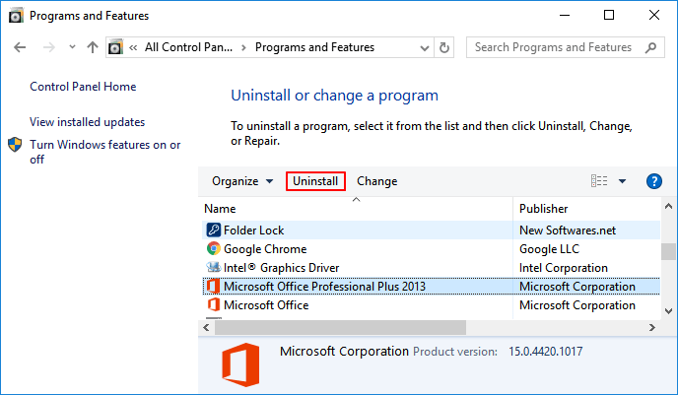
Task: Click the Refresh button in address bar
Action: (x=444, y=47)
